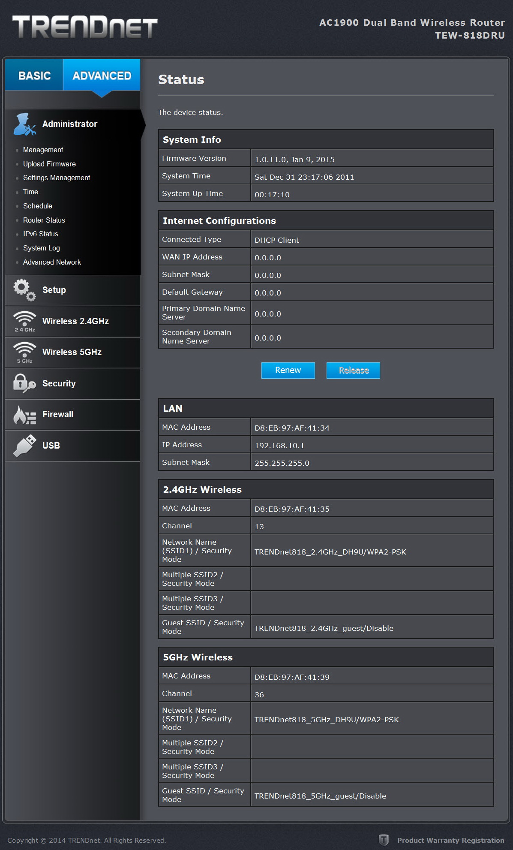Image resolution: width=513 pixels, height=850 pixels.
Task: Open Upload Firmware page
Action: (49, 164)
